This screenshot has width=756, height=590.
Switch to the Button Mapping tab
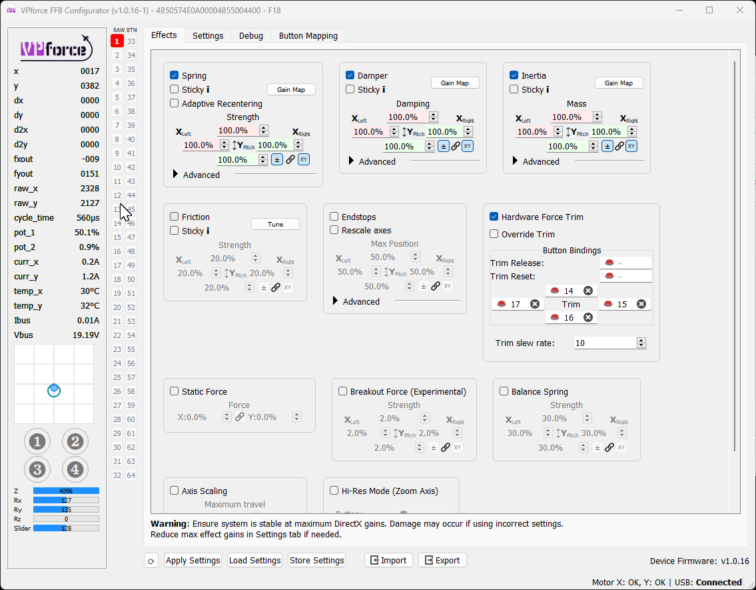coord(307,35)
